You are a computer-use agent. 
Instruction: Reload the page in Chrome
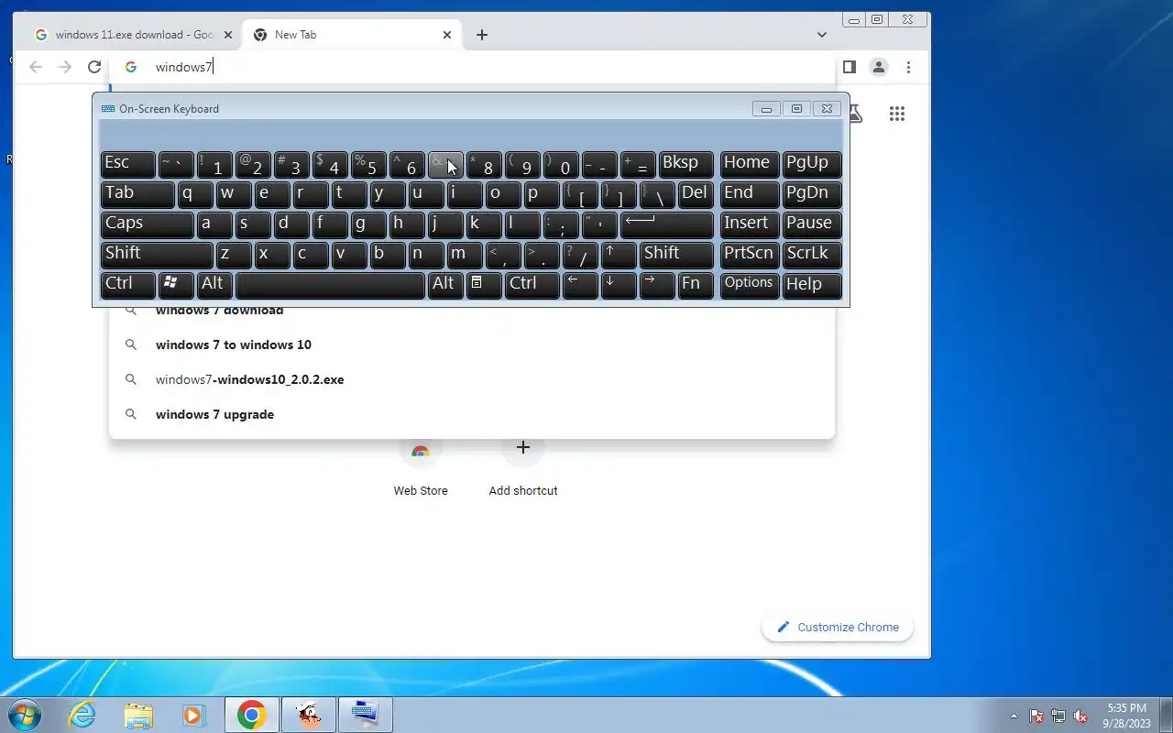(x=94, y=67)
